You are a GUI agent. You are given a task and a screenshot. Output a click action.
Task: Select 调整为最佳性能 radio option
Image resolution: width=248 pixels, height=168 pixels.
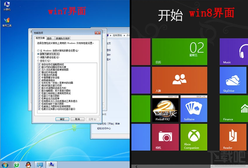[38, 57]
